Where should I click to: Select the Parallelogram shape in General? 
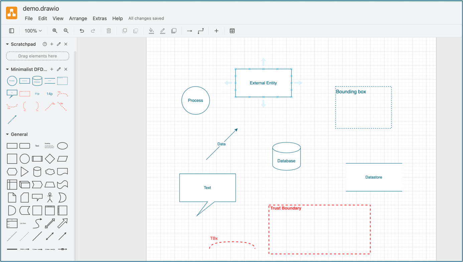click(63, 159)
